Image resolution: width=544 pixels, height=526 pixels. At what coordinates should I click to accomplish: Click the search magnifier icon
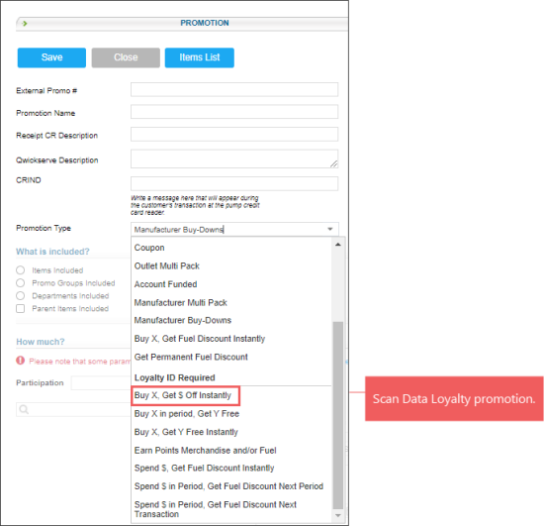(24, 409)
